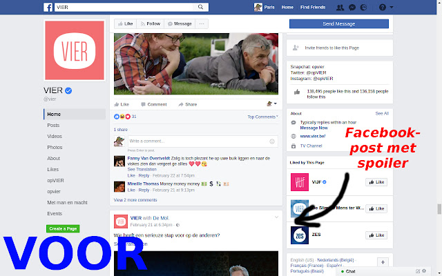This screenshot has height=276, width=442.
Task: Click View 2 more comments
Action: tap(135, 200)
